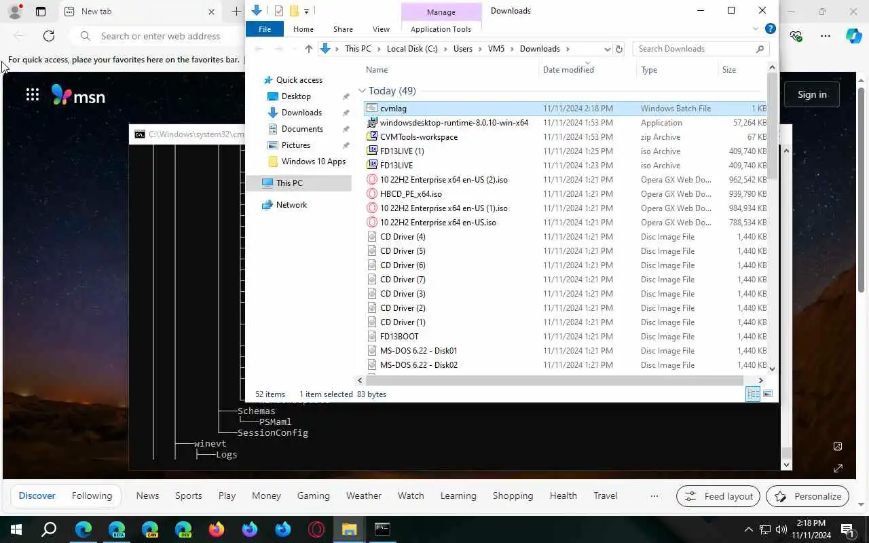869x543 pixels.
Task: Open the MSN app launcher grid
Action: pyautogui.click(x=33, y=94)
